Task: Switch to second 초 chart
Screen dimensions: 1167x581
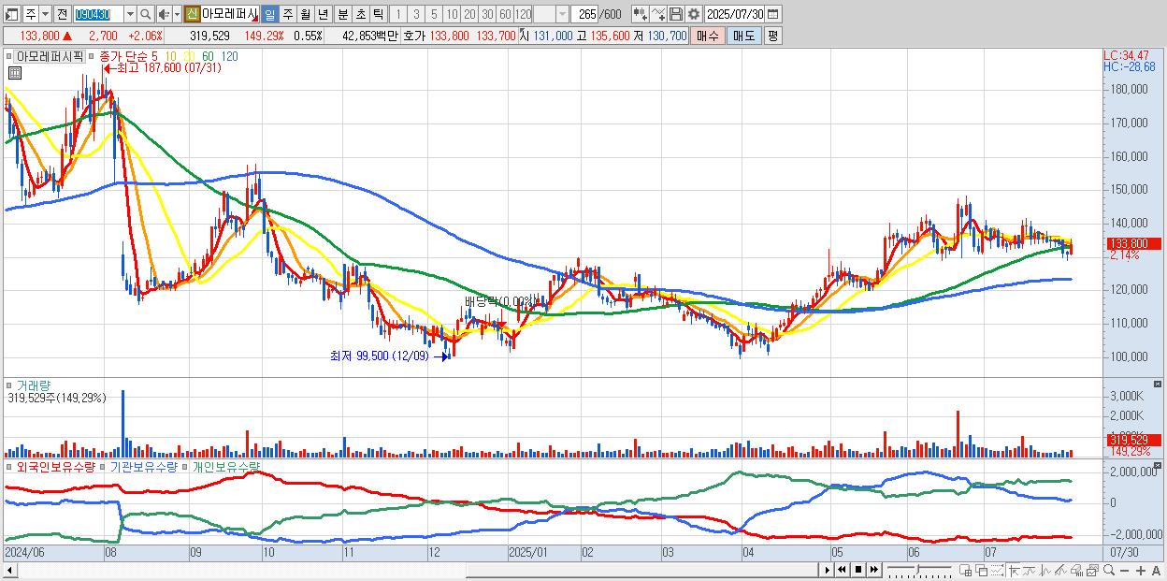Action: pos(360,14)
